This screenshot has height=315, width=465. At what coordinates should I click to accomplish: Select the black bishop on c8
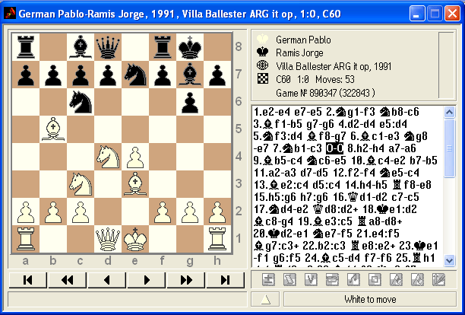click(x=81, y=47)
